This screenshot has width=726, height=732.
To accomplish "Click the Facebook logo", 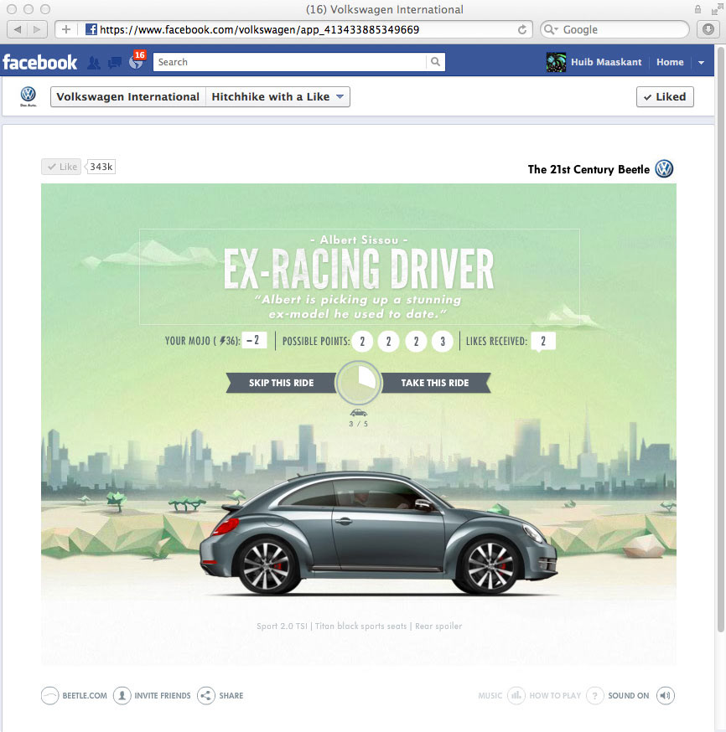I will (x=39, y=62).
